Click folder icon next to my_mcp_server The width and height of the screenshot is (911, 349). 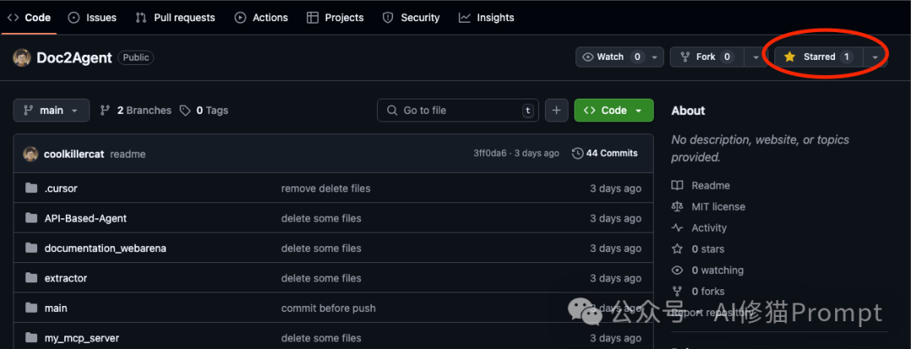click(x=31, y=338)
